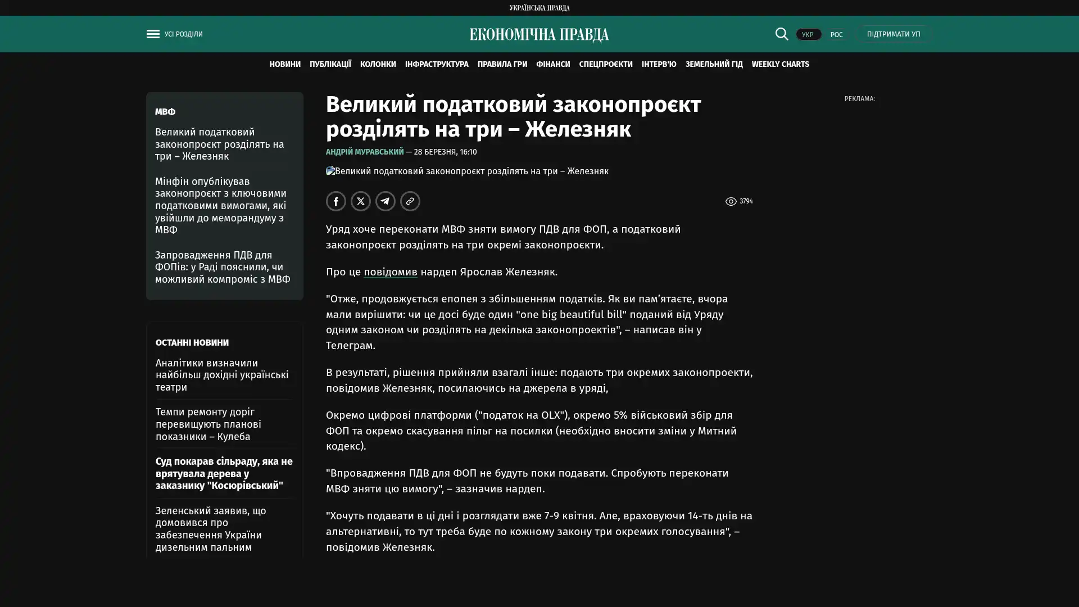
Task: Expand УСІ РОЗДІЛИ sections menu
Action: 183,34
